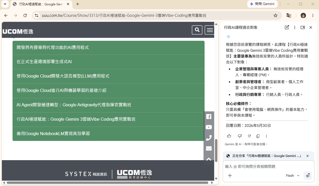This screenshot has width=319, height=186.
Task: Regenerate the Gemini response
Action: tap(249, 136)
